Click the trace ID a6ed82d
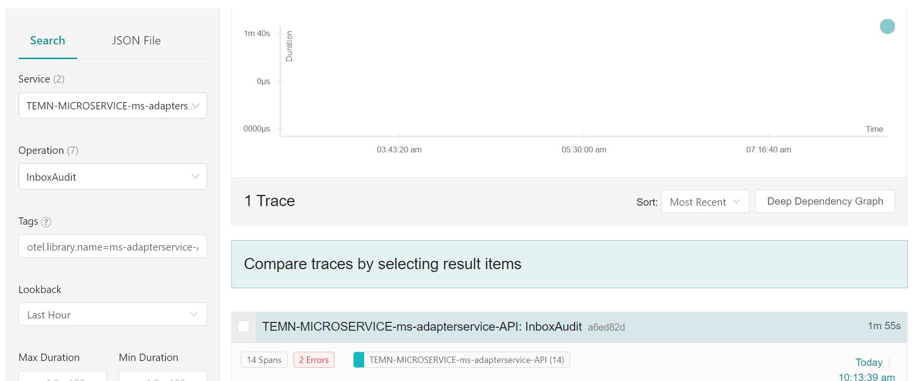The height and width of the screenshot is (381, 912). point(606,327)
